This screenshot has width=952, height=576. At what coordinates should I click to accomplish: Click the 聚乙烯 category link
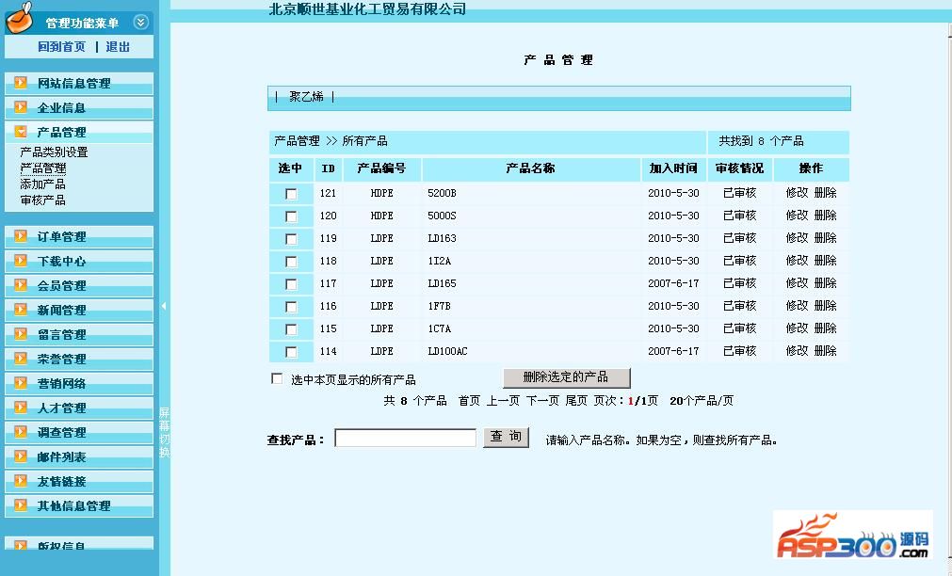click(307, 97)
